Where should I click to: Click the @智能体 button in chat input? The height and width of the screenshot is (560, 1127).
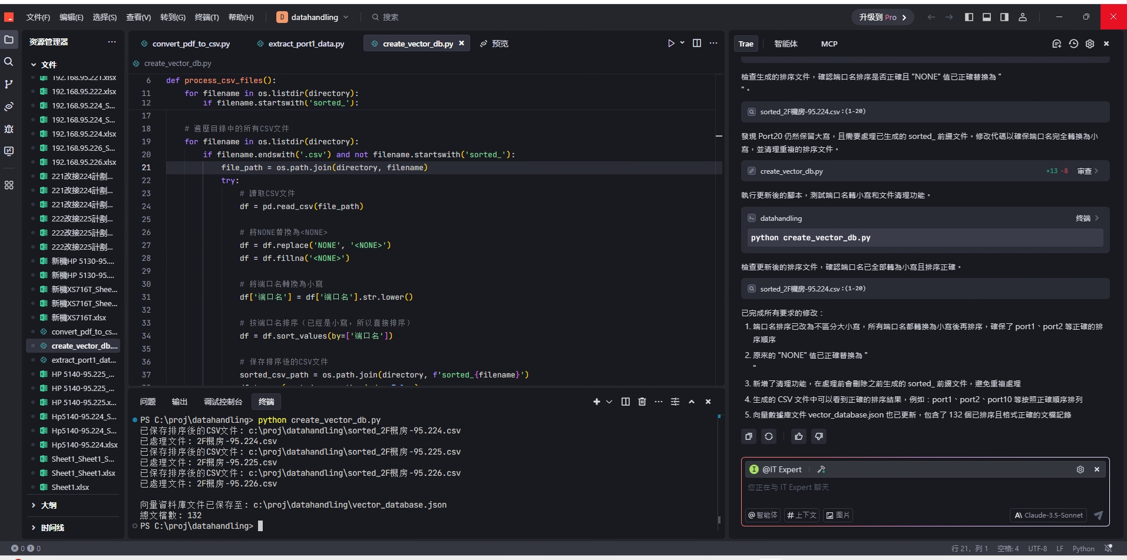coord(763,515)
